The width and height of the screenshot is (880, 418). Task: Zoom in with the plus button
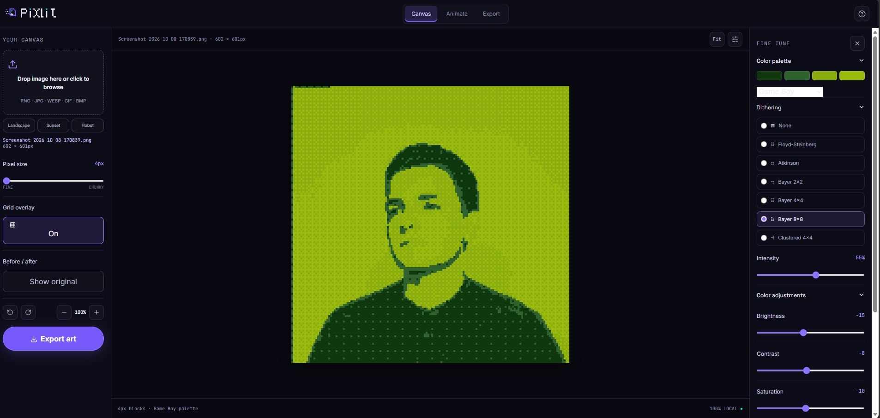point(96,312)
